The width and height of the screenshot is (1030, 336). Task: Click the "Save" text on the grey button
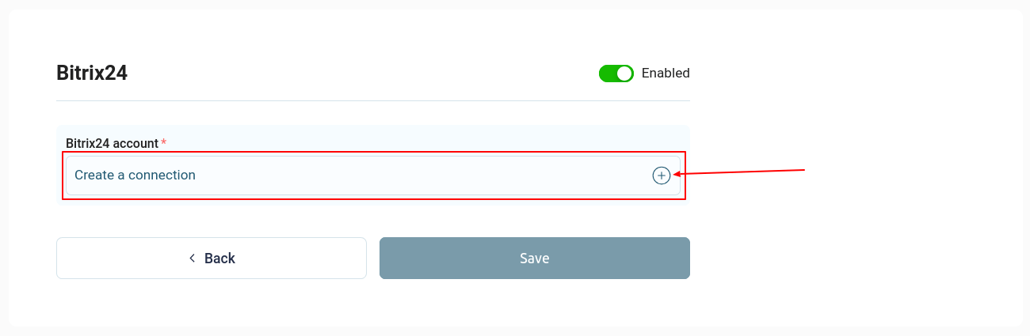[x=534, y=259]
